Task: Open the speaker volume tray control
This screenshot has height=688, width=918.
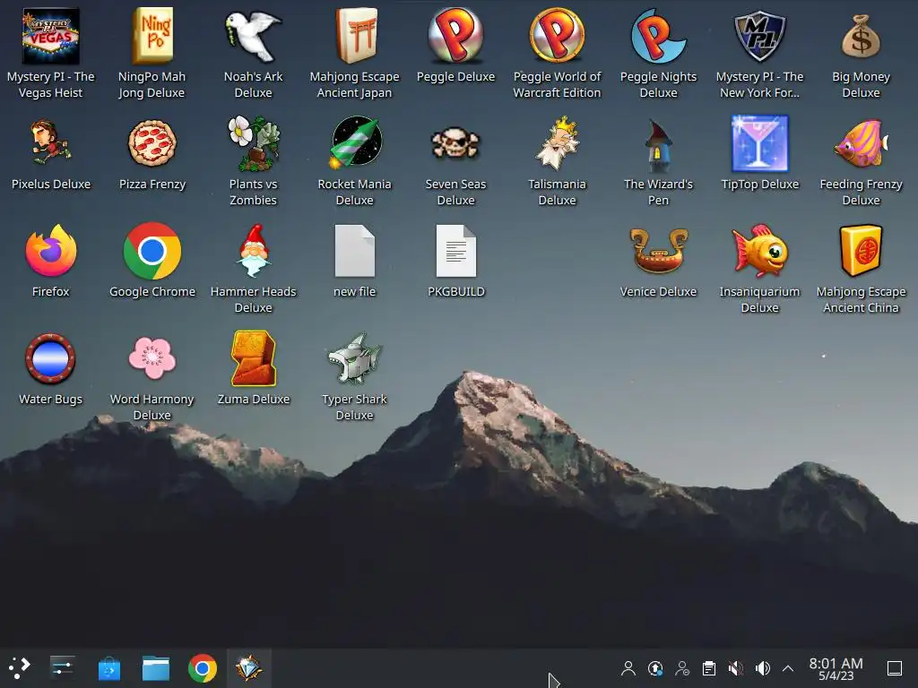Action: (x=763, y=668)
